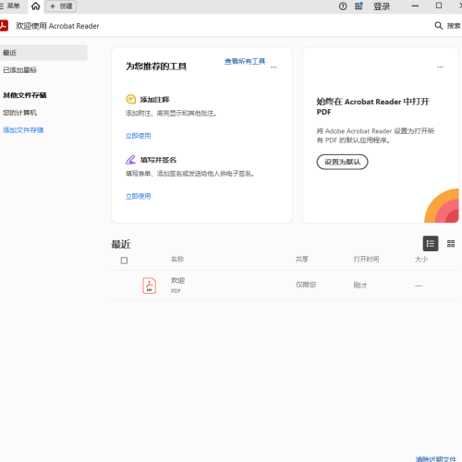This screenshot has width=462, height=462.
Task: Maximize the Acrobat Reader window
Action: 439,6
